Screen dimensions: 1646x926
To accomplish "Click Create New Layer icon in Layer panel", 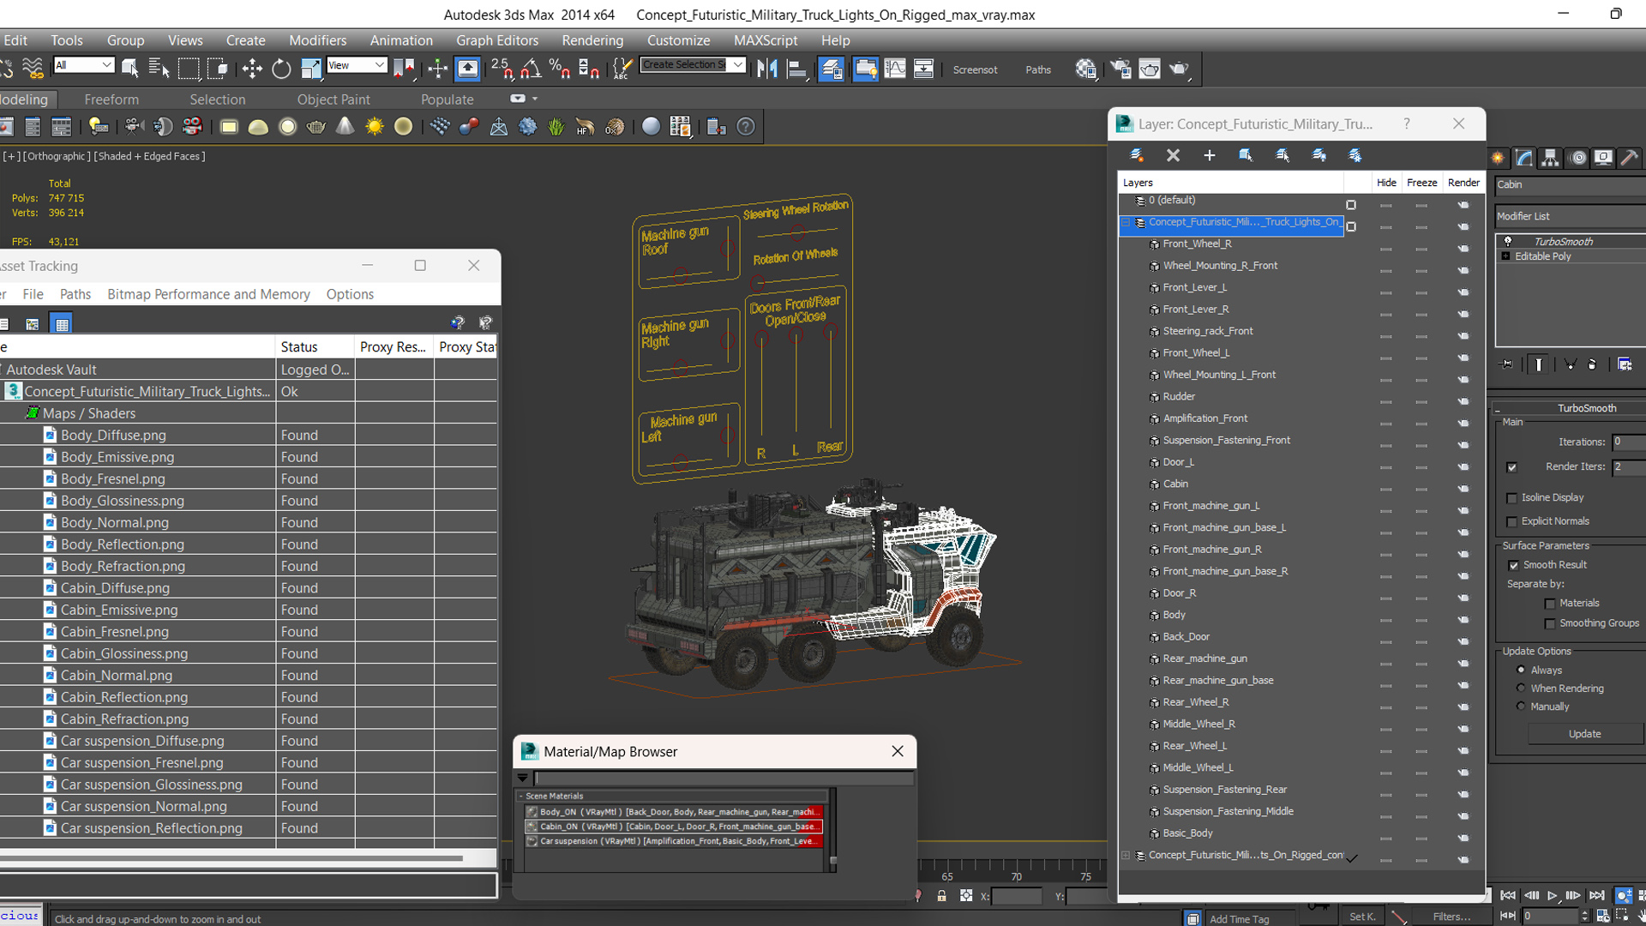I will [1137, 155].
